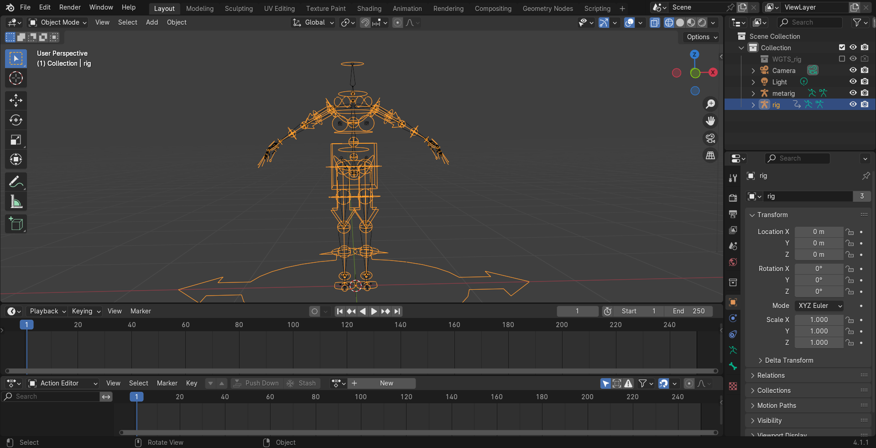Open the View Layer properties tab
The image size is (876, 448).
click(x=733, y=230)
